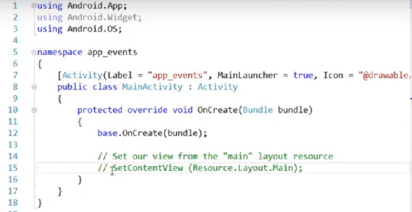The height and width of the screenshot is (212, 412).
Task: Click the "@drawable" Icon string literal
Action: coord(385,75)
